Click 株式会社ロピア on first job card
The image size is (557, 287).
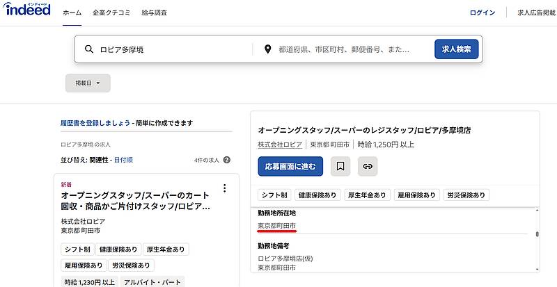pyautogui.click(x=83, y=222)
